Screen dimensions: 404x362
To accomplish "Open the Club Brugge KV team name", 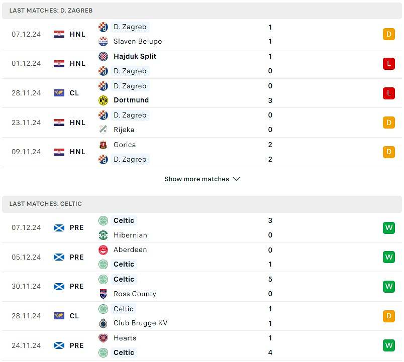I will click(x=140, y=323).
